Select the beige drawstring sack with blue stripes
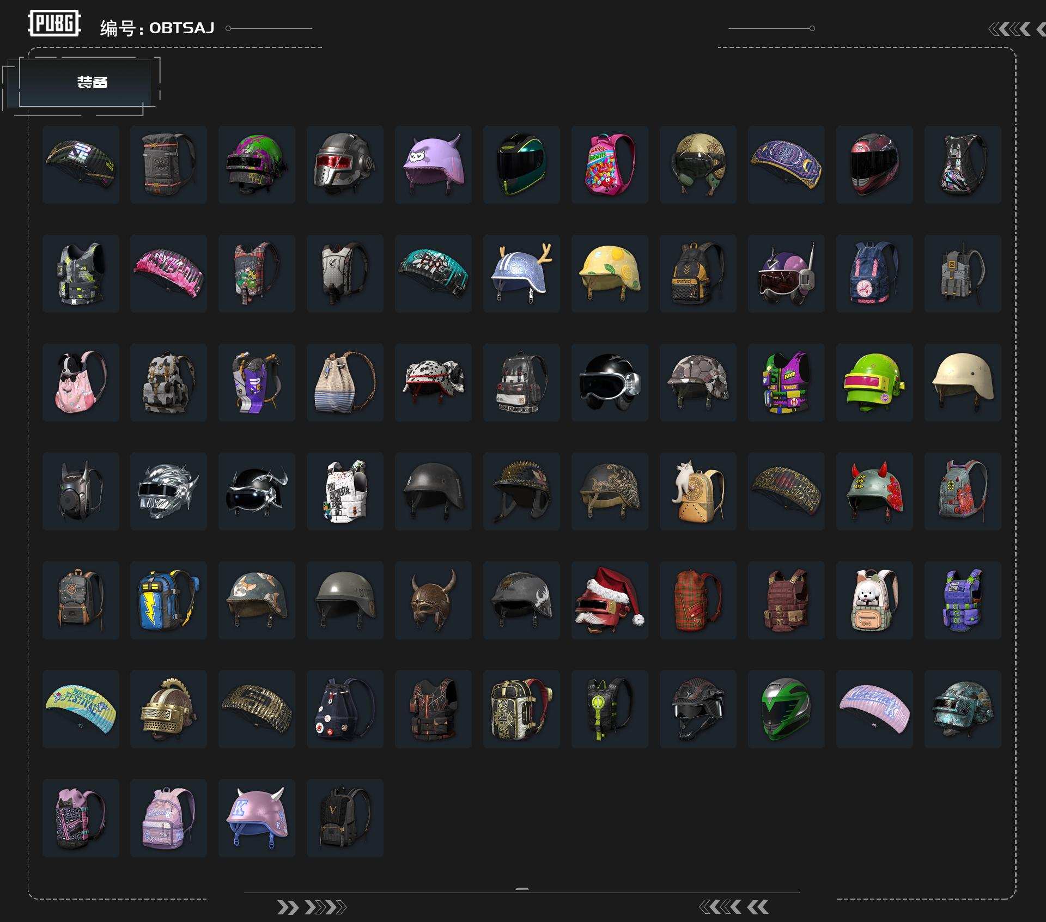 [x=345, y=382]
